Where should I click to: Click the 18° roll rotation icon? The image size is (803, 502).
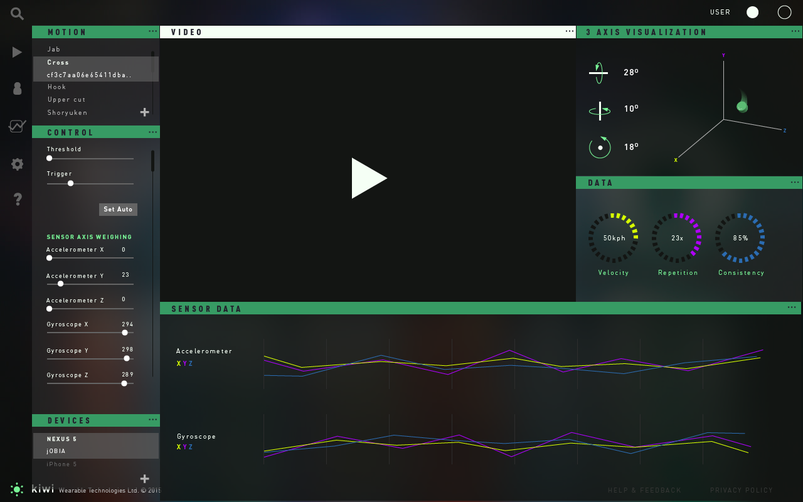tap(600, 147)
